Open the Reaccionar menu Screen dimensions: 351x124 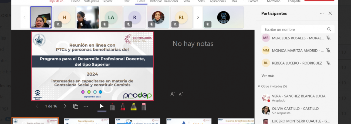(171, 1)
